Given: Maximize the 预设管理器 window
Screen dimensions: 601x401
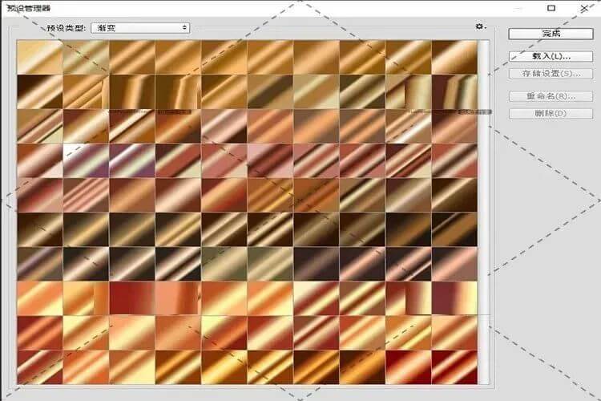Looking at the screenshot, I should (x=551, y=7).
